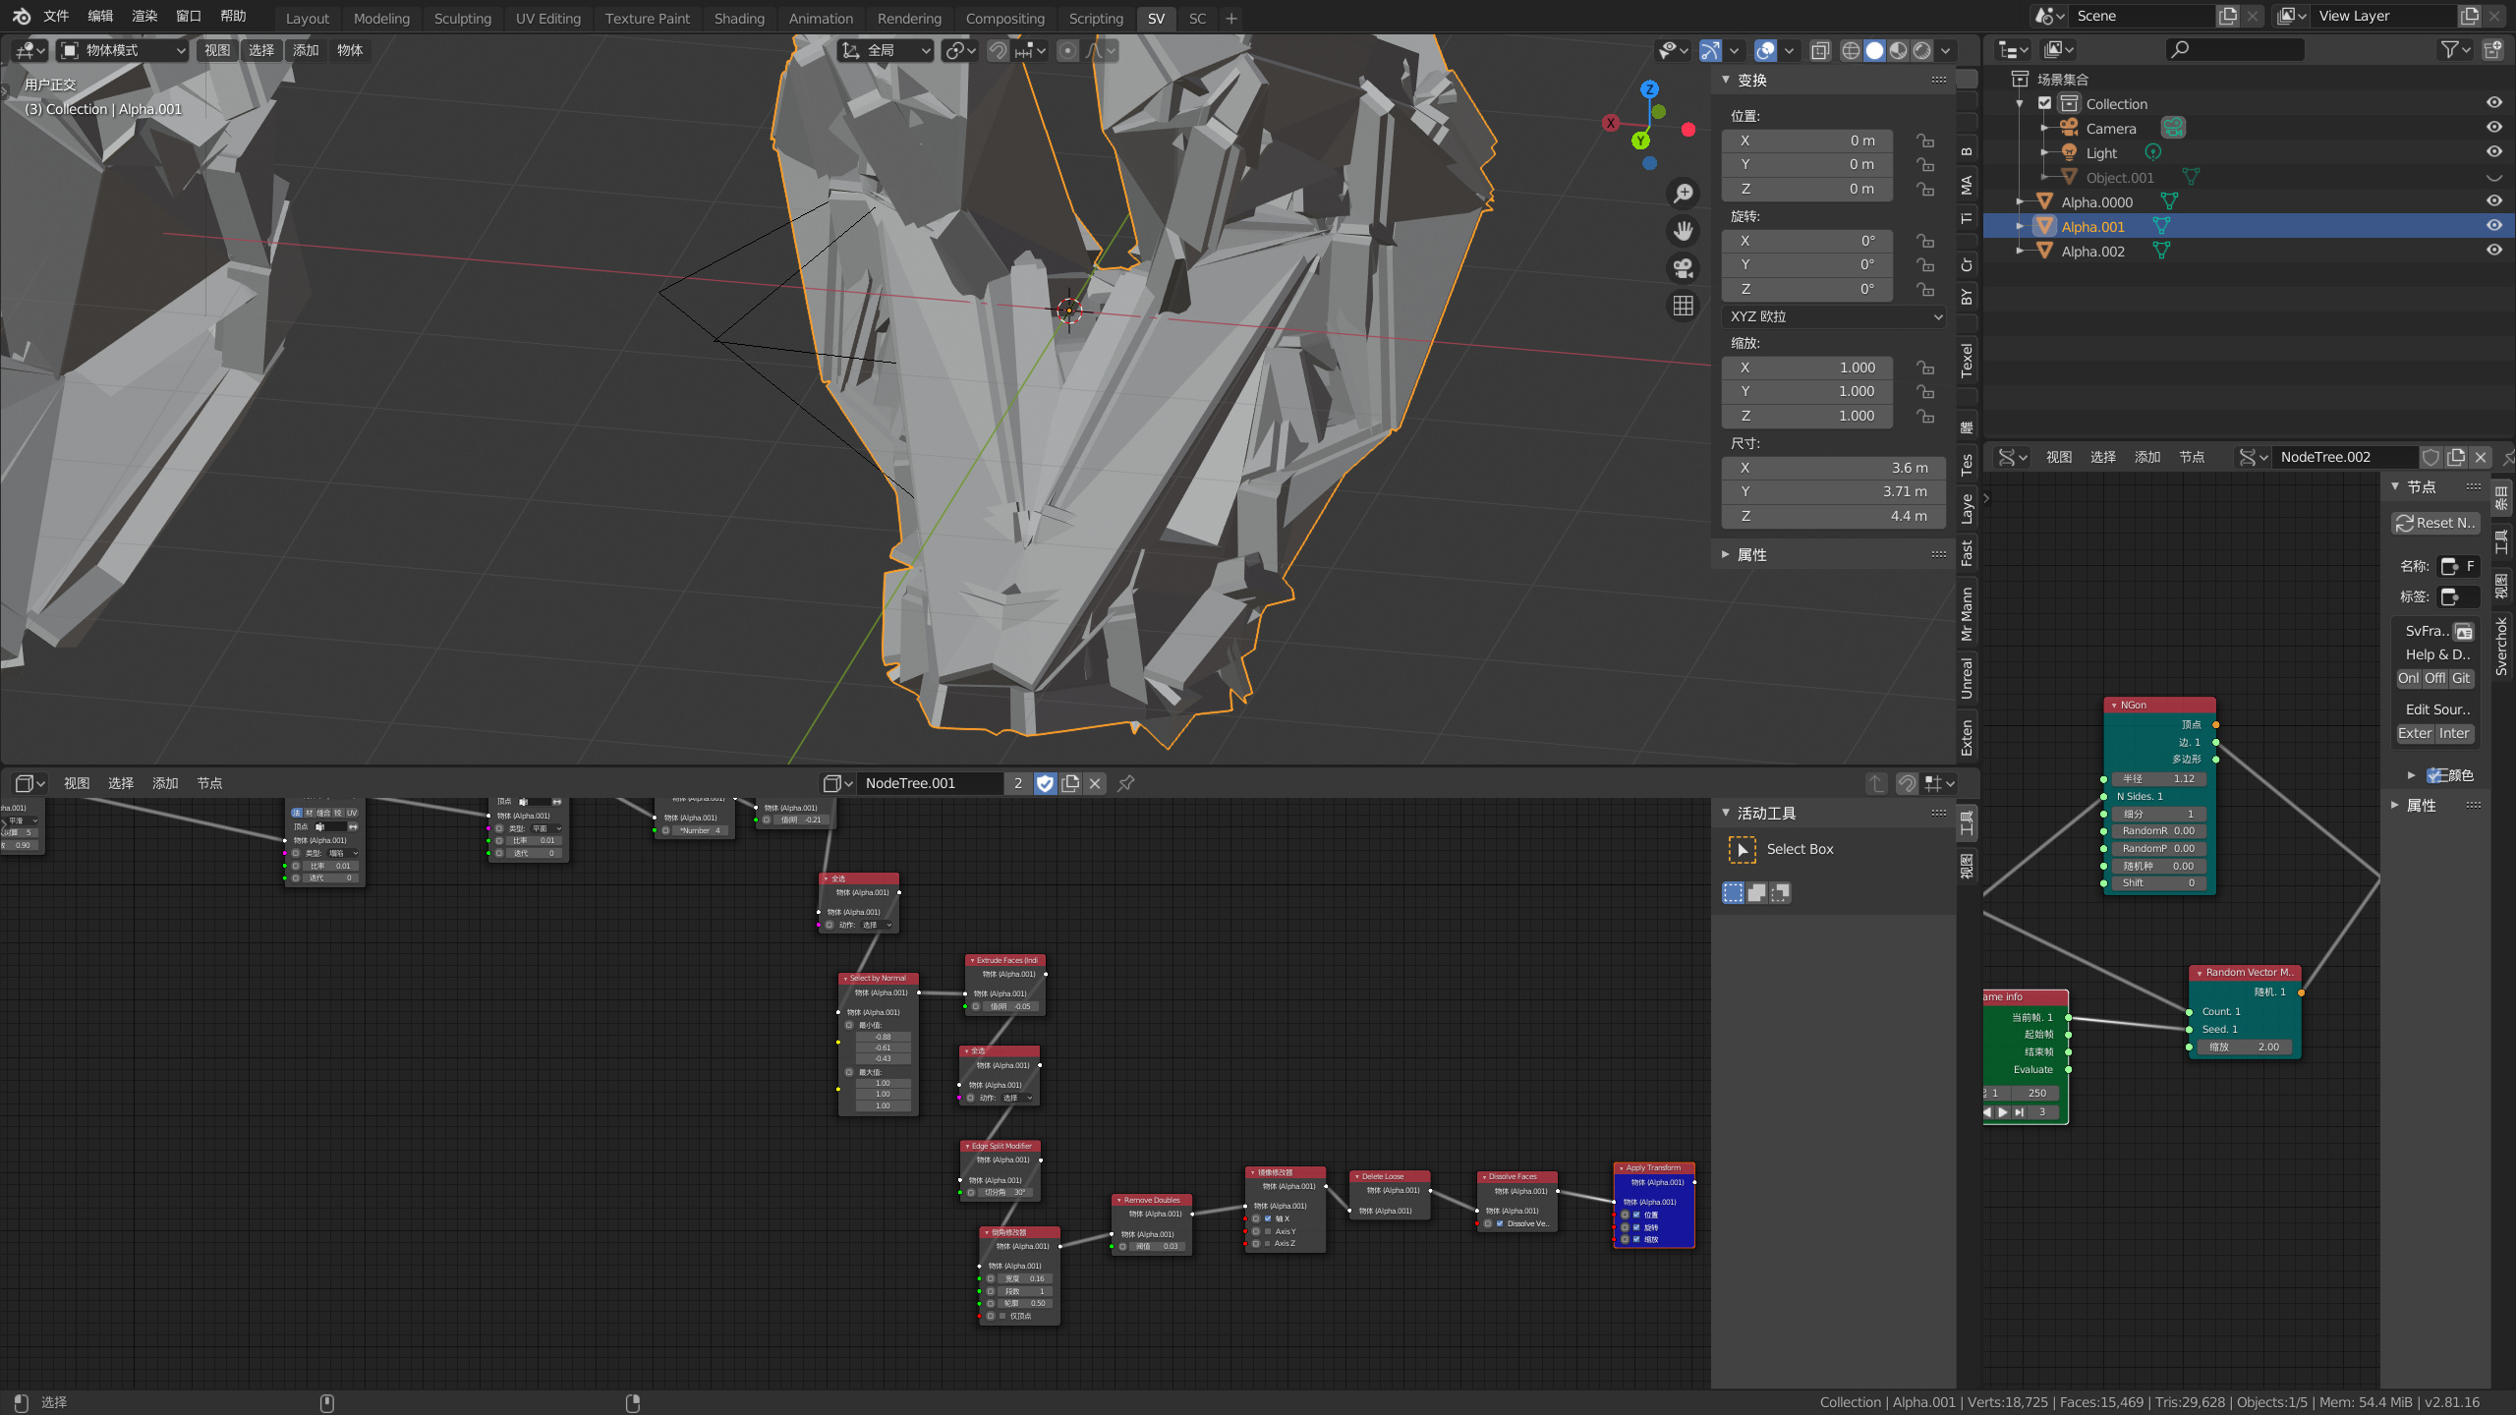This screenshot has height=1415, width=2516.
Task: Open shading options dropdown arrow
Action: [1945, 50]
